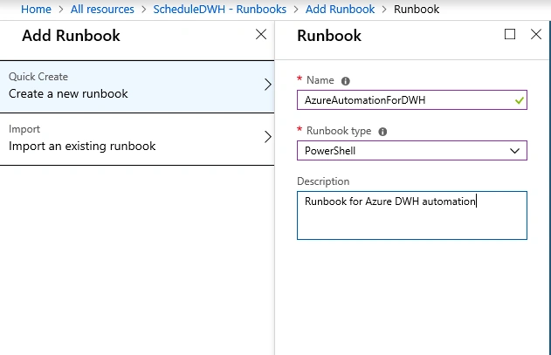Click the Quick Create chevron arrow
551x355 pixels.
(268, 85)
